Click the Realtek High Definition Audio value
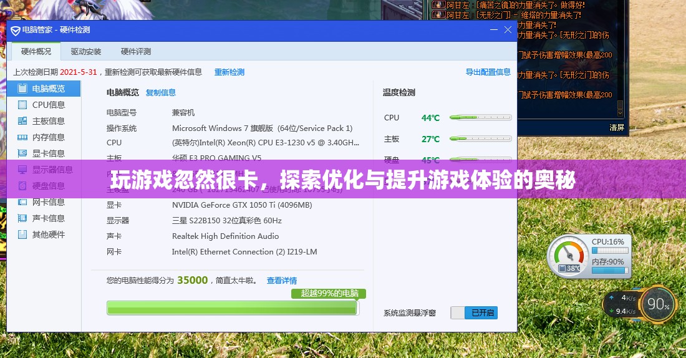This screenshot has height=358, width=686. 225,236
